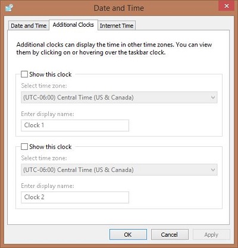The height and width of the screenshot is (248, 238).
Task: Click the OK button
Action: (128, 234)
